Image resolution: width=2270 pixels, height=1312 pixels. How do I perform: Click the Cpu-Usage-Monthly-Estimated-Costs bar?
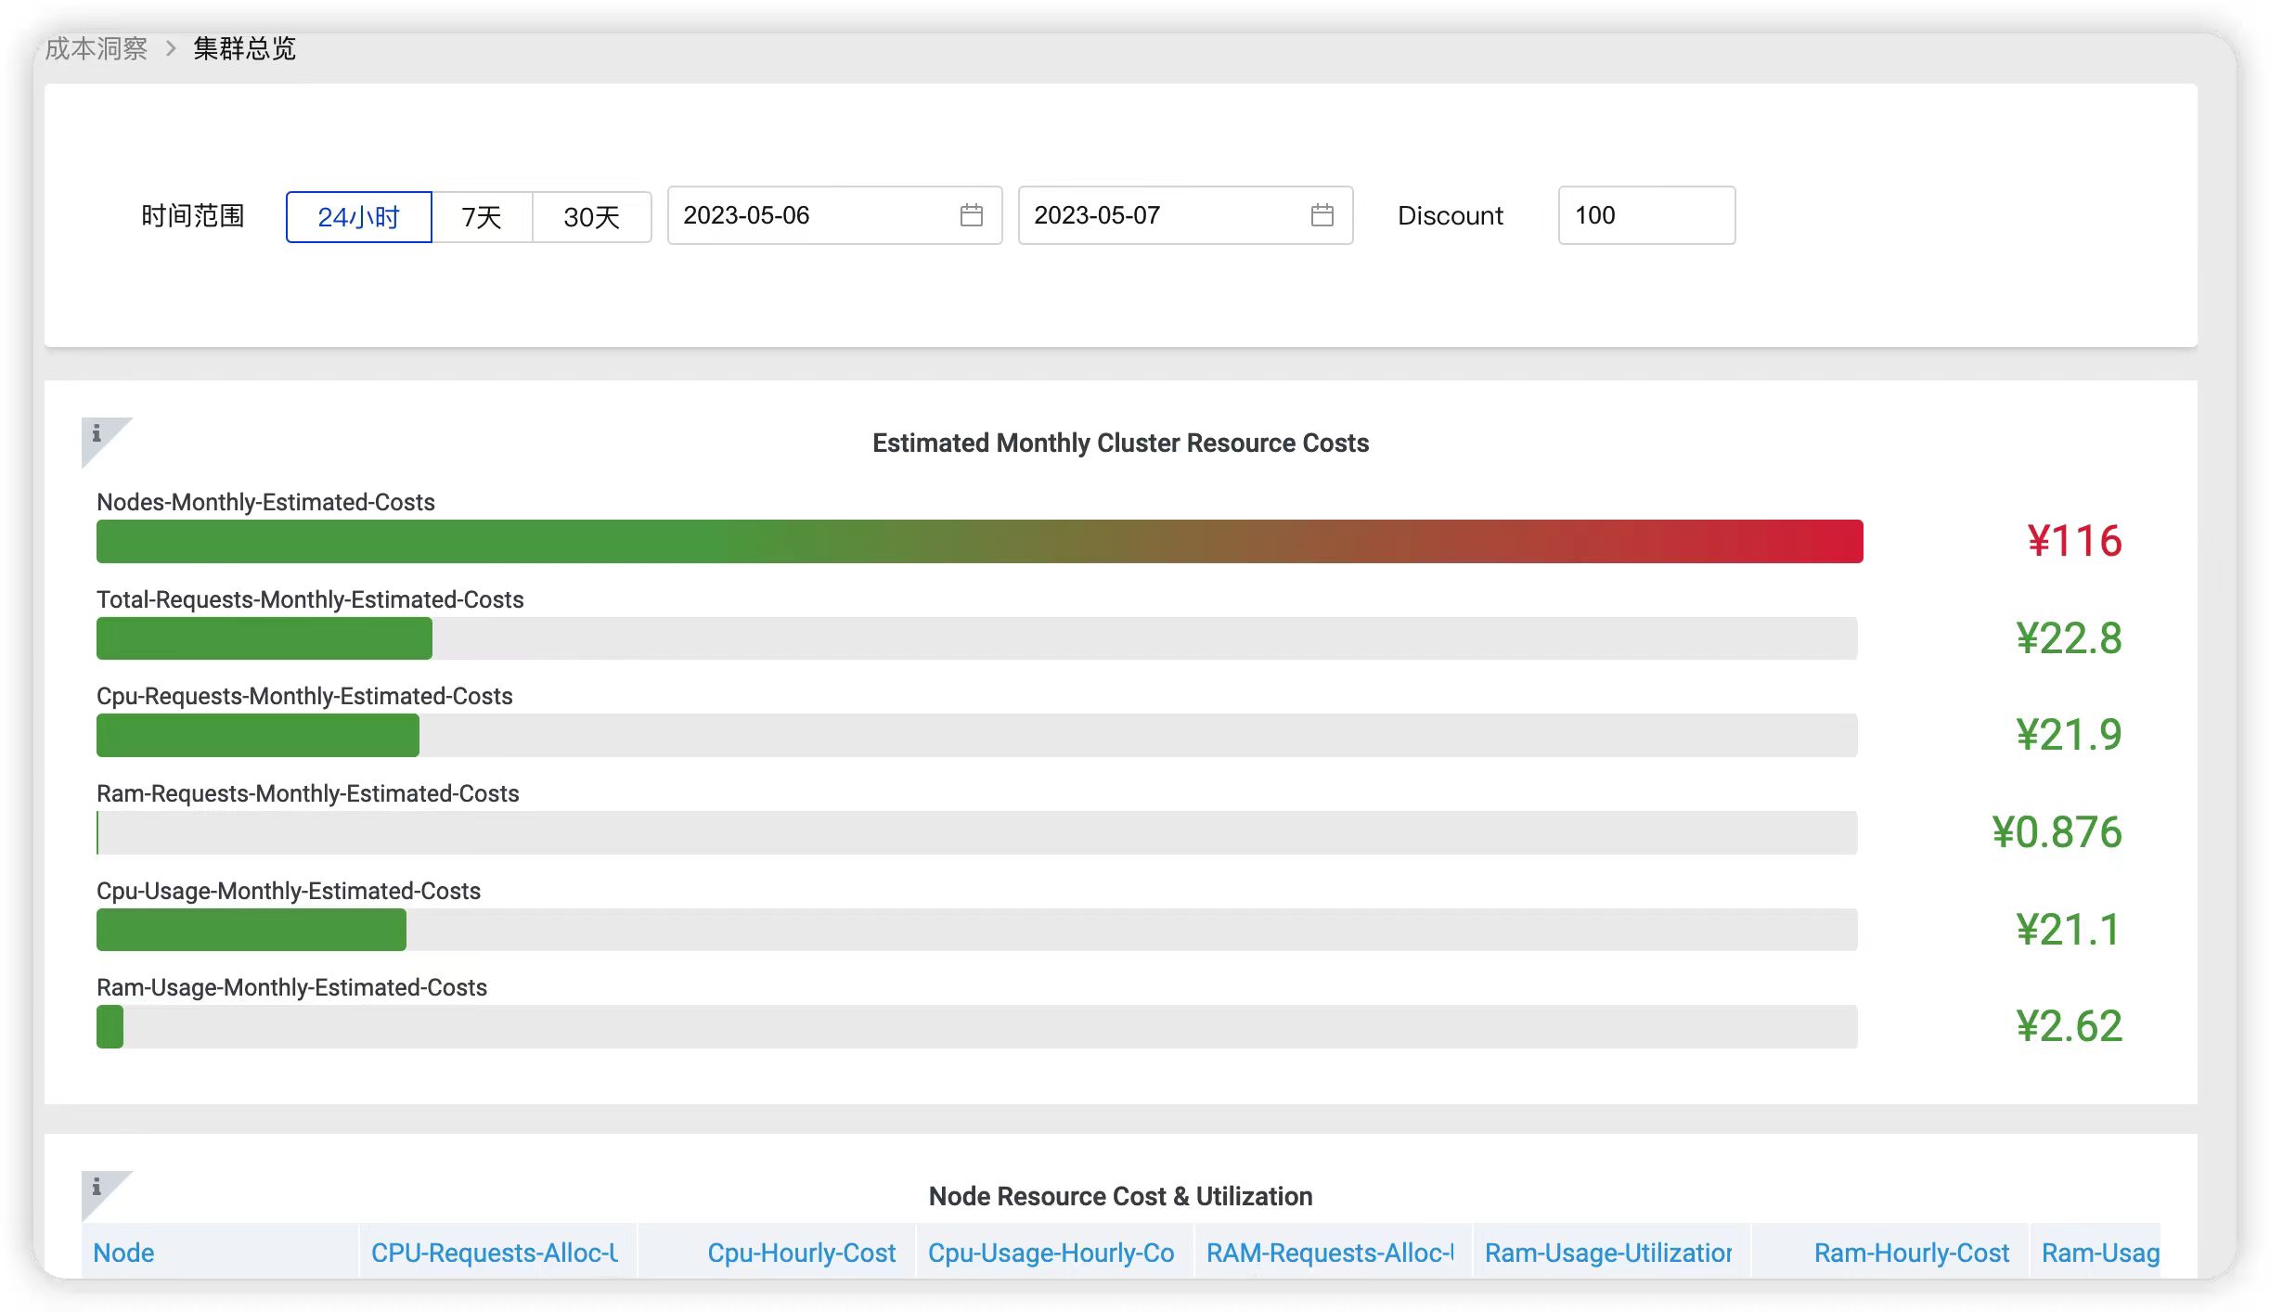pos(977,929)
